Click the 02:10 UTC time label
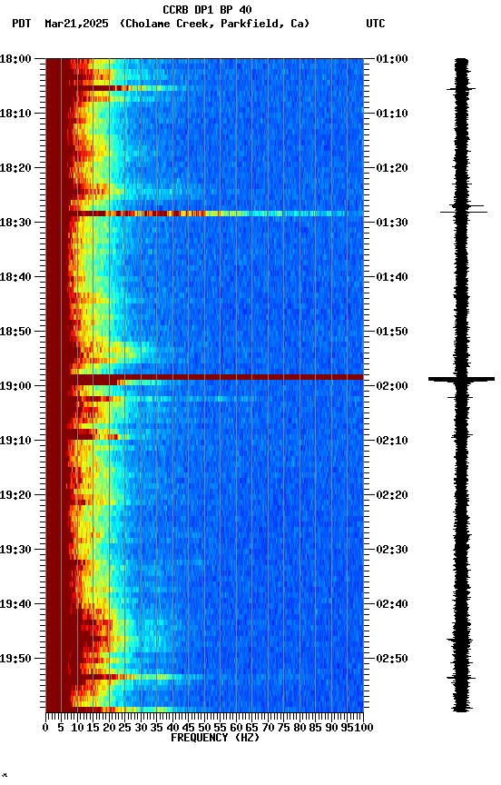Image resolution: width=501 pixels, height=785 pixels. click(x=392, y=441)
